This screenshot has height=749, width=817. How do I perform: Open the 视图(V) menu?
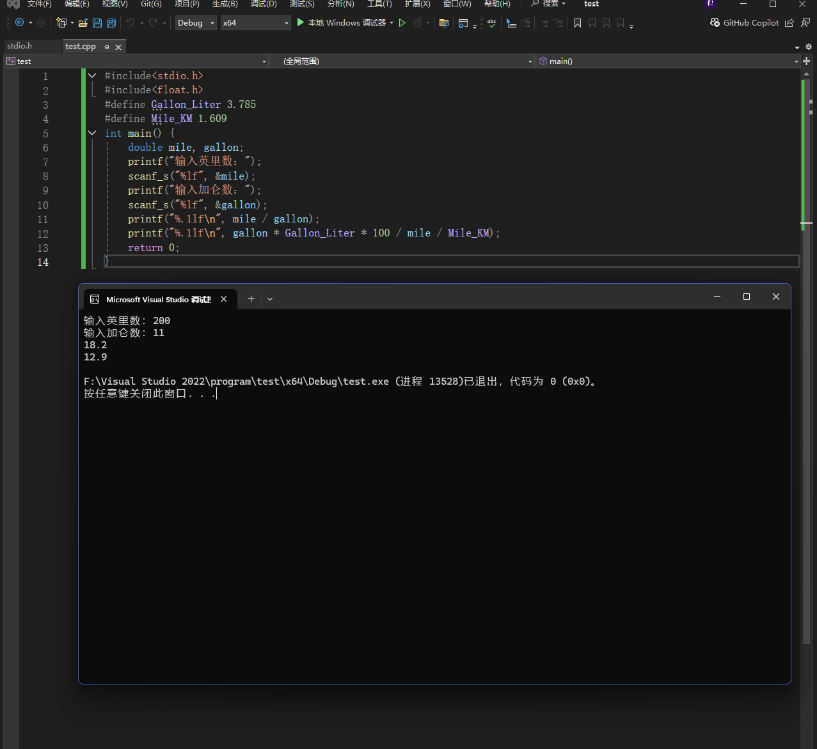[115, 4]
